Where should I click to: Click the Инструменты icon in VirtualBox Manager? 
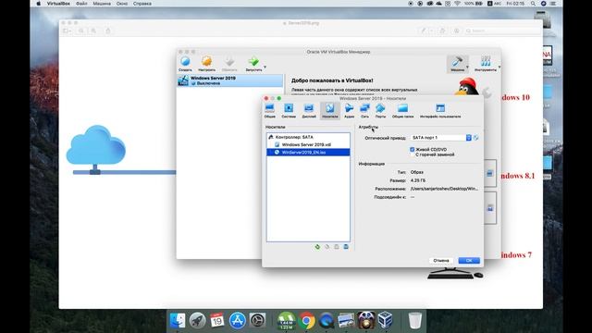[486, 64]
